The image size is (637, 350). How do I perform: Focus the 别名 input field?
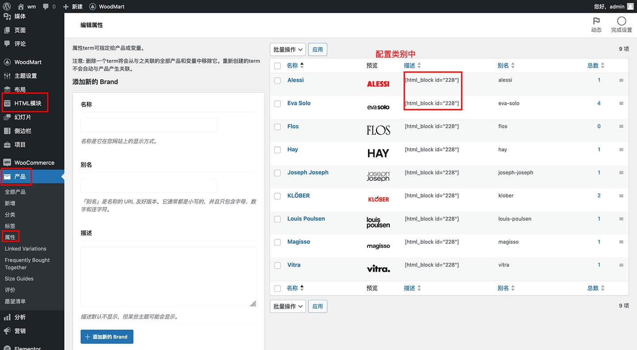(x=149, y=185)
